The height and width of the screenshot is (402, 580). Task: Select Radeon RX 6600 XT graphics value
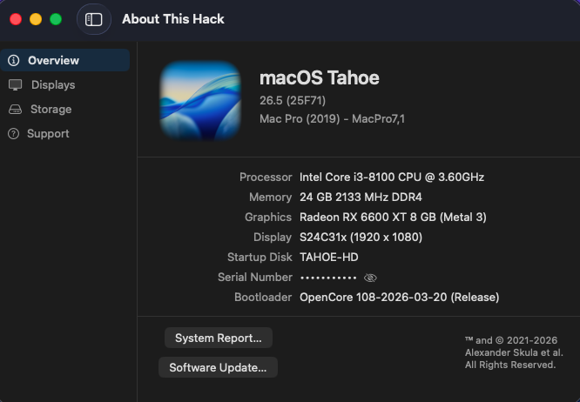pos(393,217)
